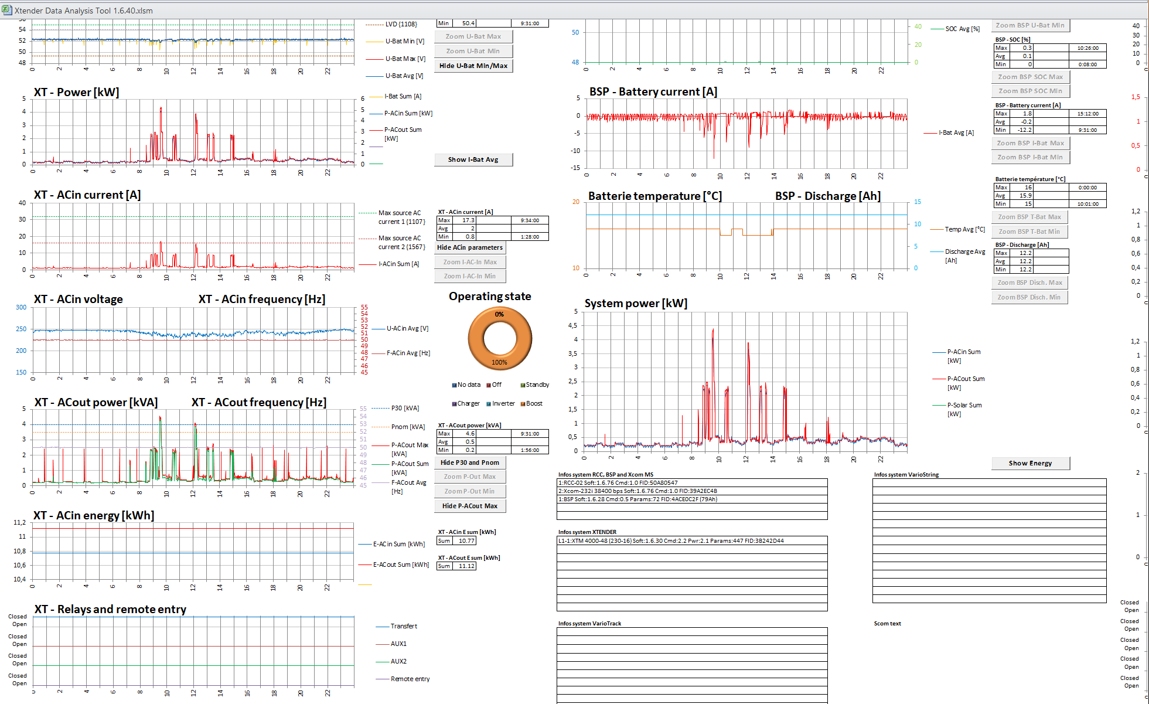Click the Standby legend marker icon
Screen dimensions: 1149x704
pos(523,385)
